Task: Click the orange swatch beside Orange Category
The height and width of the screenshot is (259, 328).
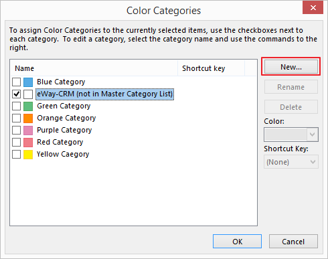Action: (28, 118)
